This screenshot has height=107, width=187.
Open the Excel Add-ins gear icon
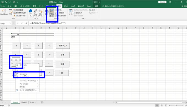pos(35,13)
